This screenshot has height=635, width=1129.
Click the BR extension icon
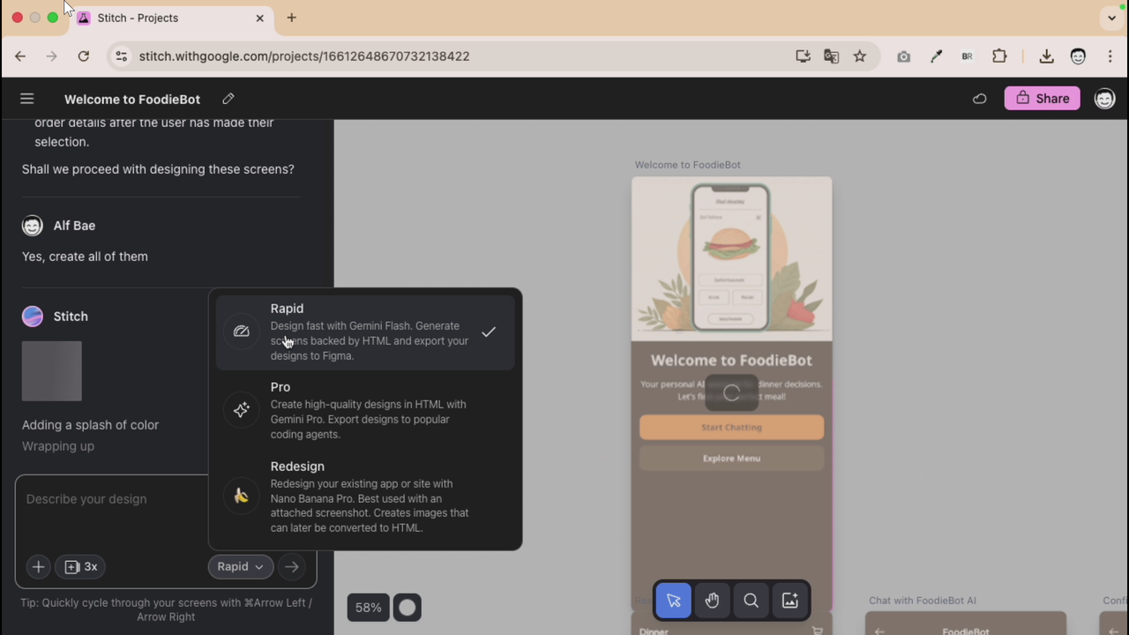point(968,56)
